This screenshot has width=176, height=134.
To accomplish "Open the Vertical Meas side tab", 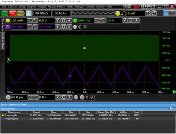I will (3, 41).
